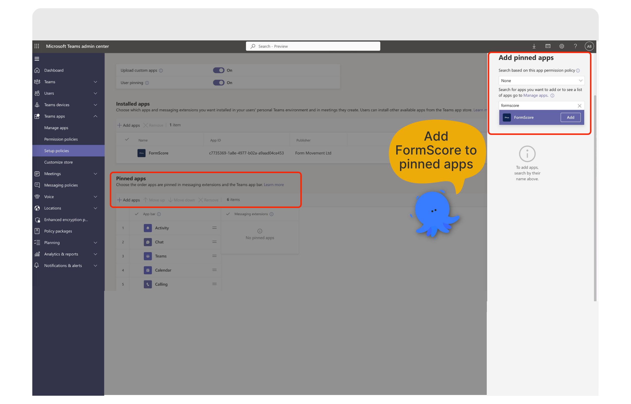Open the help question mark icon

575,46
